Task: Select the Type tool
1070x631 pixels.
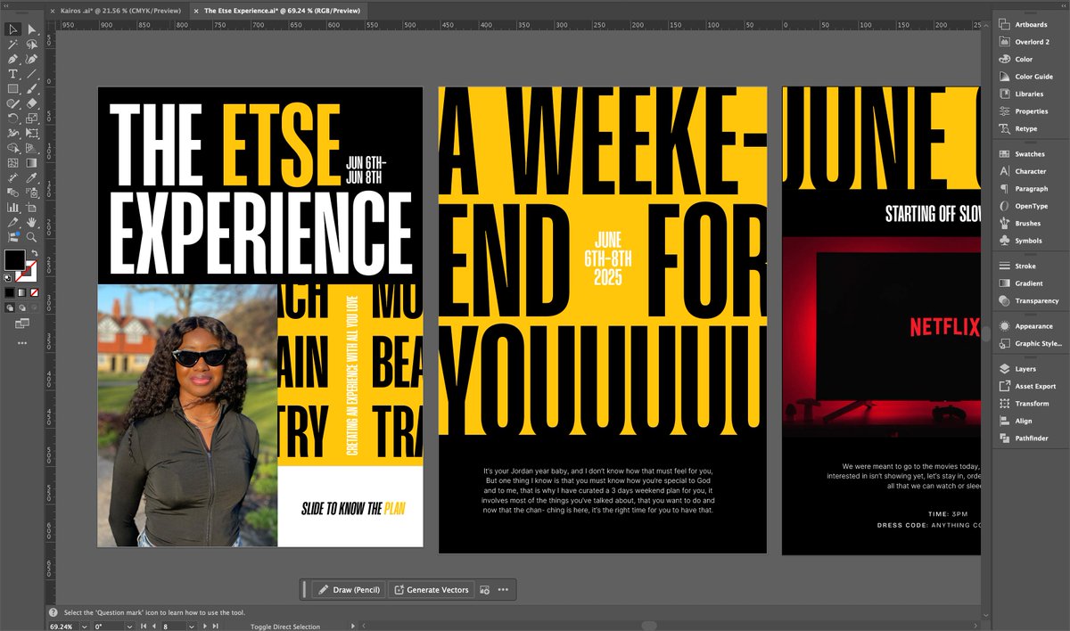Action: [12, 74]
